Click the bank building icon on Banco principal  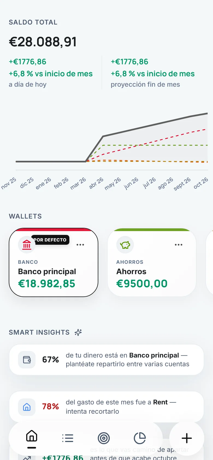27,245
